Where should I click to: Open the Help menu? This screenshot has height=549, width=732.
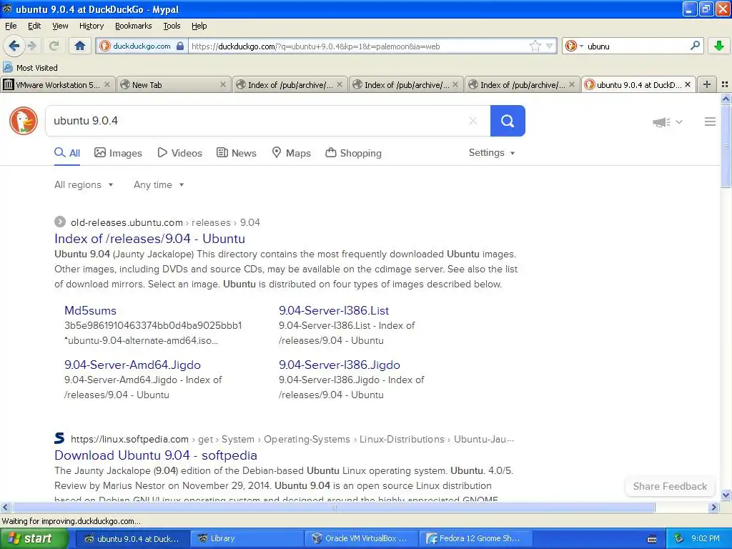[199, 26]
